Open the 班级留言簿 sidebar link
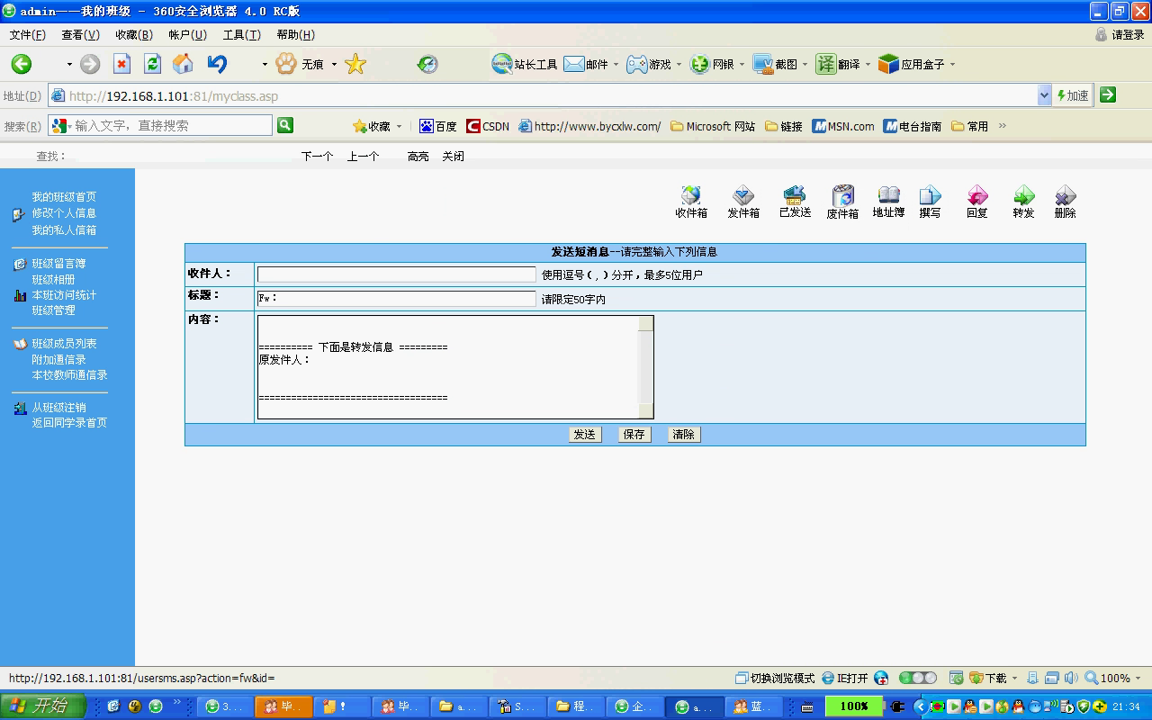The width and height of the screenshot is (1152, 720). [x=58, y=264]
